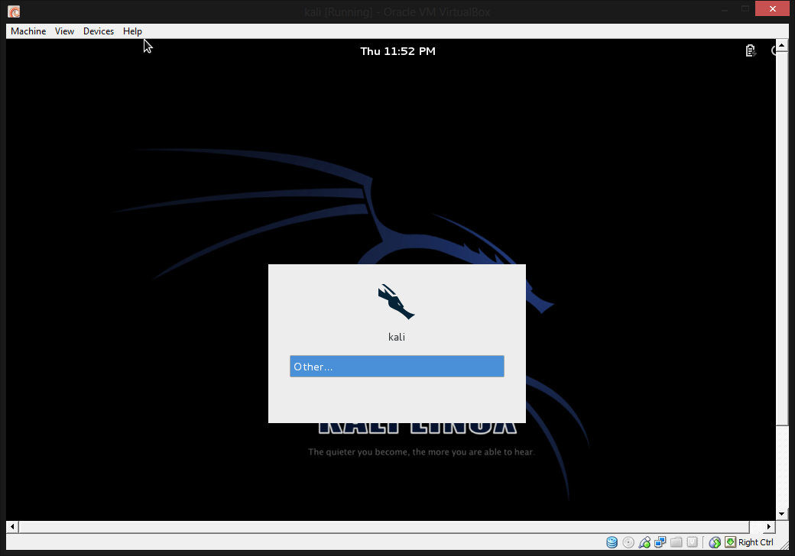Click the battery charging indicator icon
Screen dimensions: 795x556
[751, 50]
